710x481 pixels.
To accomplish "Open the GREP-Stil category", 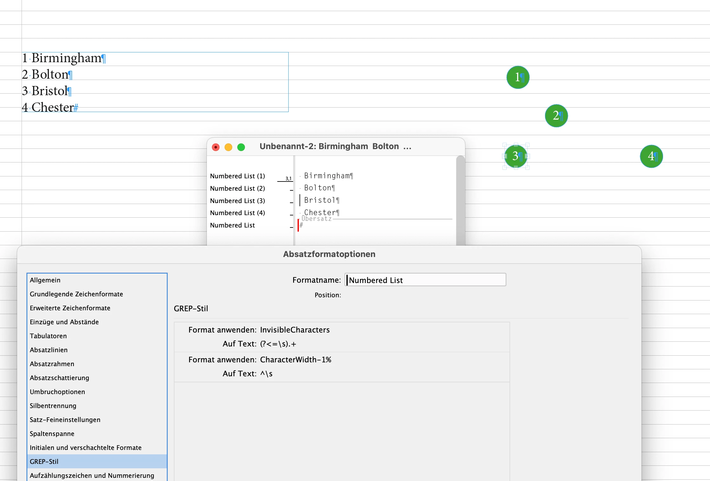I will (44, 461).
